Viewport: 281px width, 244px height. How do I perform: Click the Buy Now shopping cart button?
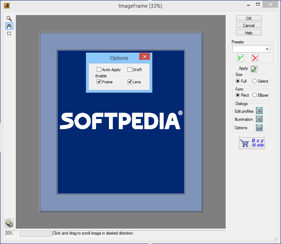point(252,143)
